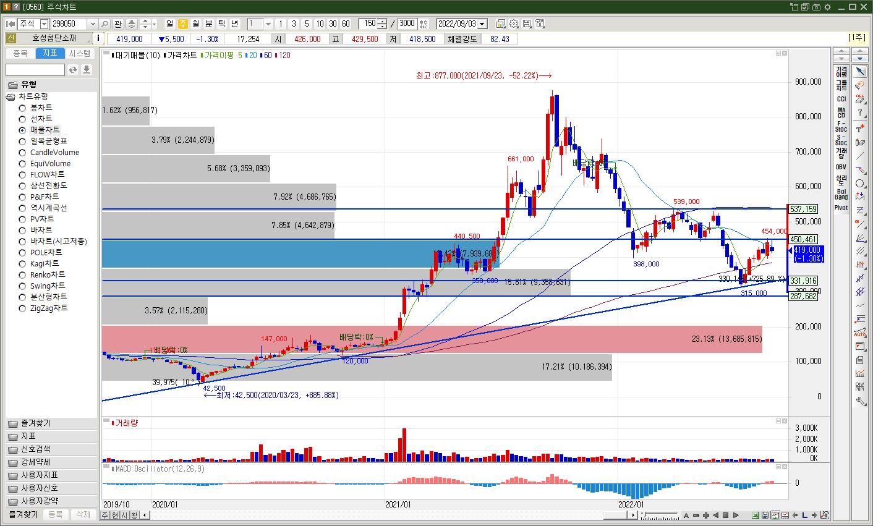Select the 분 minute period button
The image size is (873, 526).
[209, 24]
